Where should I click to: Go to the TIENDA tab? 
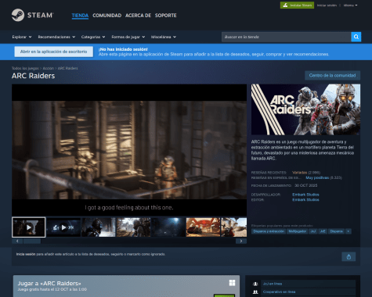pyautogui.click(x=80, y=16)
